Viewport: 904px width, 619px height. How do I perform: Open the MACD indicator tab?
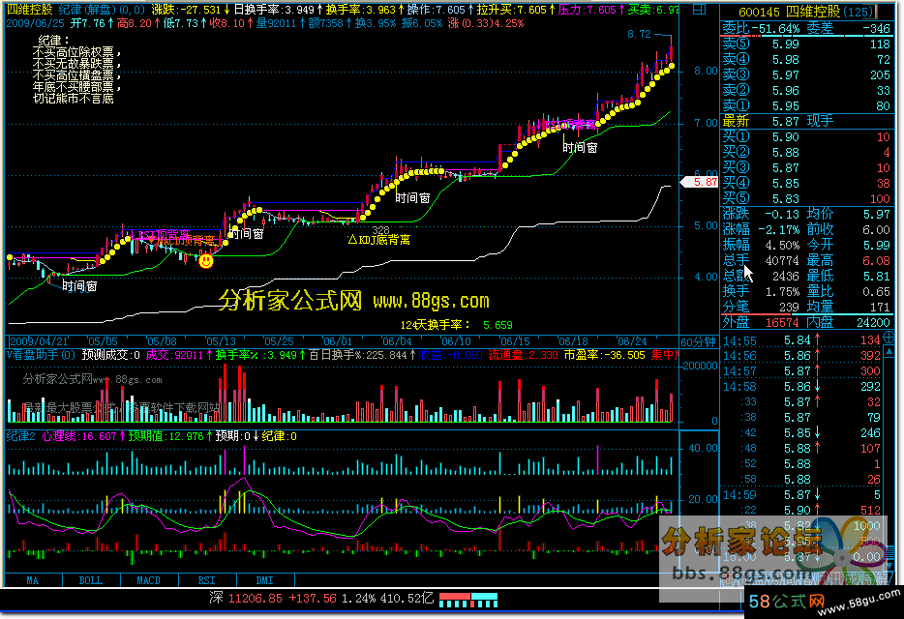pyautogui.click(x=149, y=579)
